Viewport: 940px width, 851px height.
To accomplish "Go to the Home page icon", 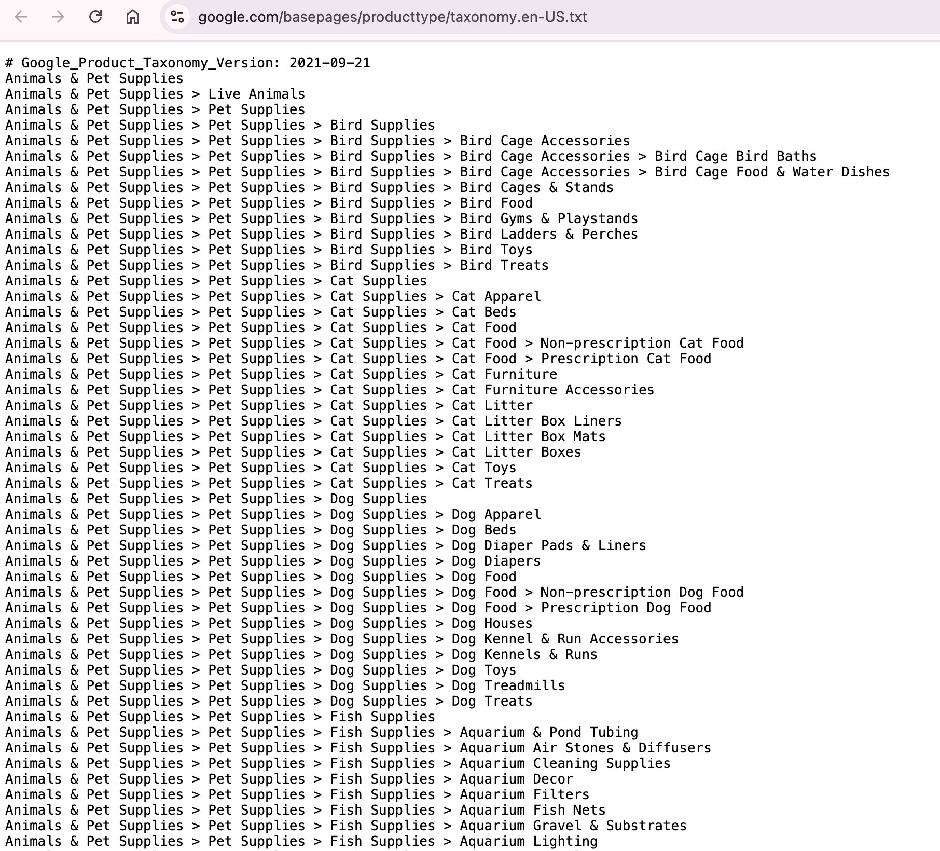I will (x=133, y=17).
